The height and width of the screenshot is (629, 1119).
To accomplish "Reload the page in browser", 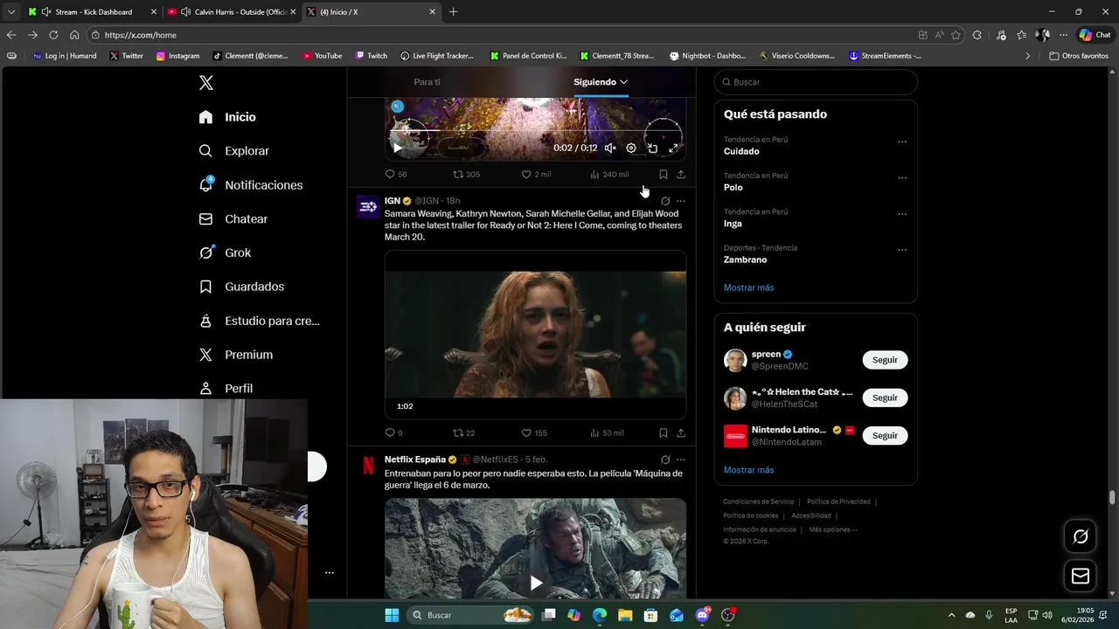I will 53,35.
